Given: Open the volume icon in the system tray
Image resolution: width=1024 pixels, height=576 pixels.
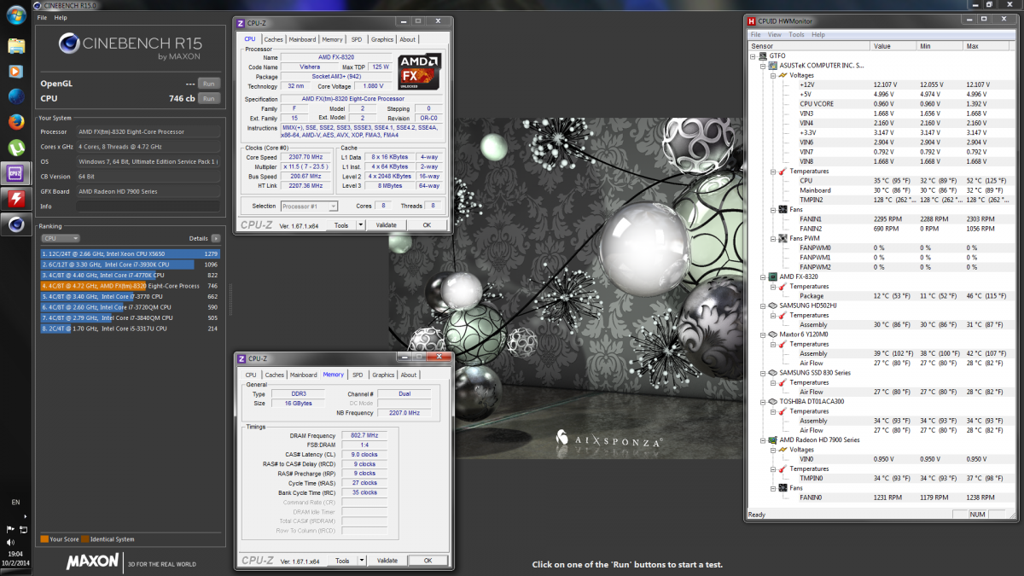Looking at the screenshot, I should [10, 542].
